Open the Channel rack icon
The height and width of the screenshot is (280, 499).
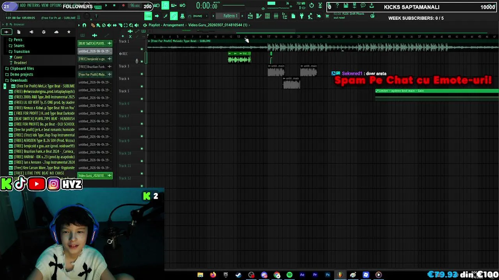click(267, 16)
